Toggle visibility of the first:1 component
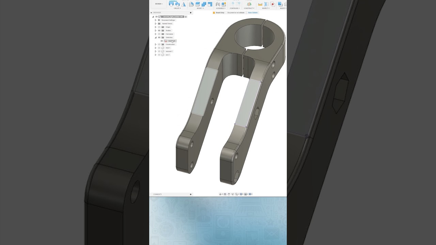The height and width of the screenshot is (245, 436). [x=159, y=48]
